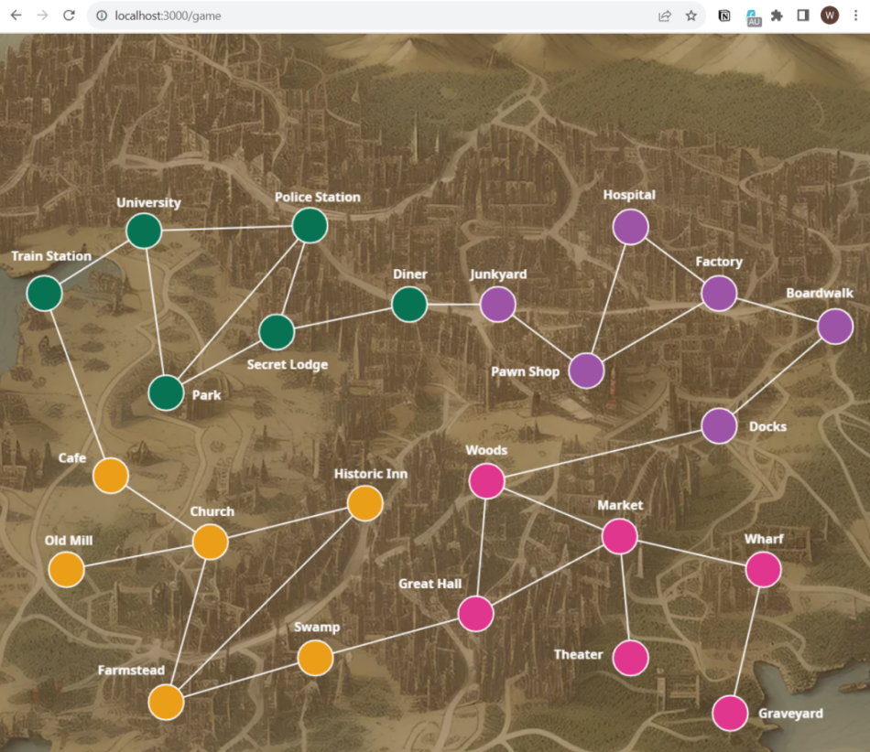Select the Pawn Shop node
Image resolution: width=870 pixels, height=752 pixels.
(x=586, y=371)
